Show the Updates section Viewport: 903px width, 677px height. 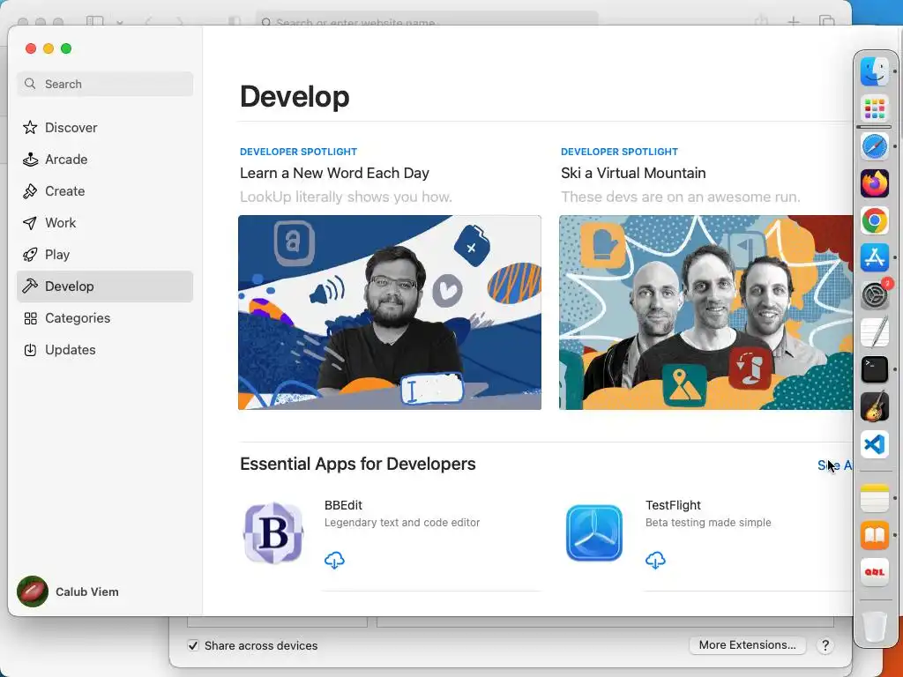[105, 349]
